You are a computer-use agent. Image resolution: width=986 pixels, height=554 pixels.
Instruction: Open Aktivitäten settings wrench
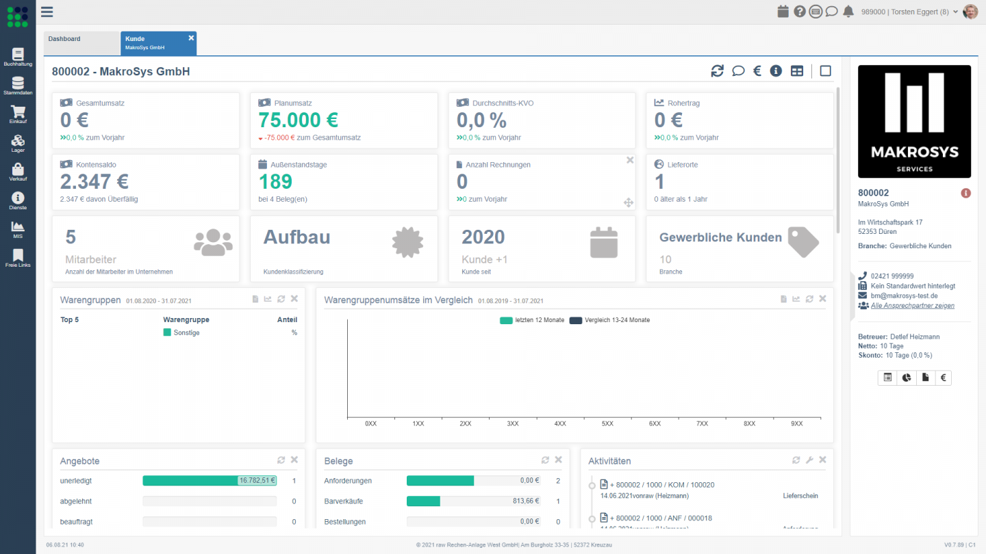809,460
